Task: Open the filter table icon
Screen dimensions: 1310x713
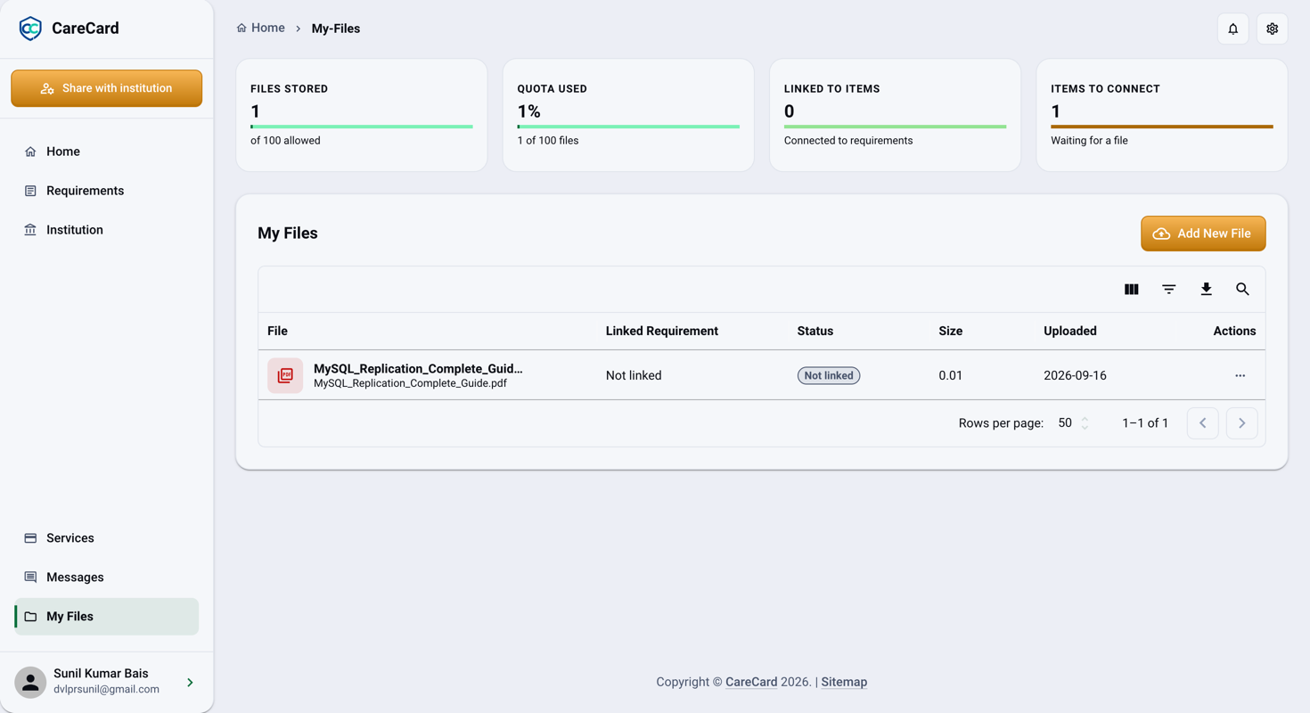Action: click(1169, 290)
